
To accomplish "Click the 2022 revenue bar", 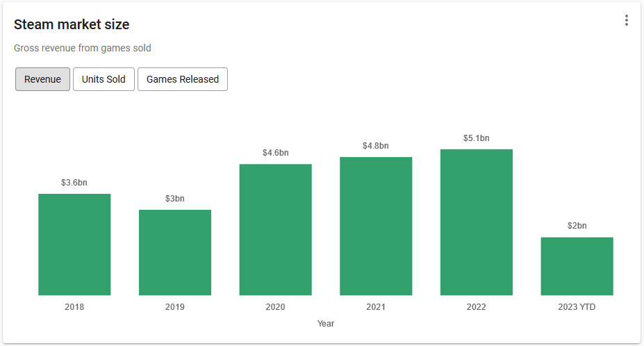I will point(477,222).
